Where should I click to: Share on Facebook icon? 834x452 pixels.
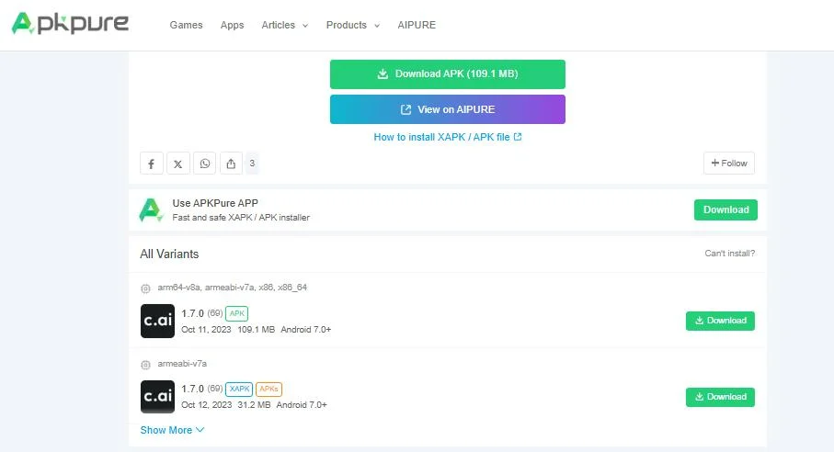tap(151, 163)
